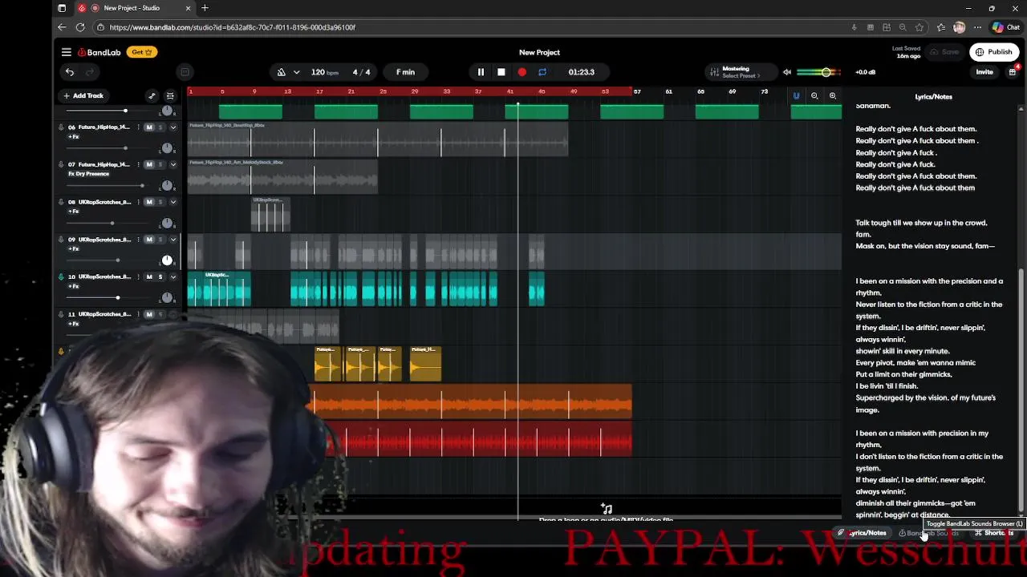Click the 120 bpm tempo field
The image size is (1027, 577).
pyautogui.click(x=325, y=72)
